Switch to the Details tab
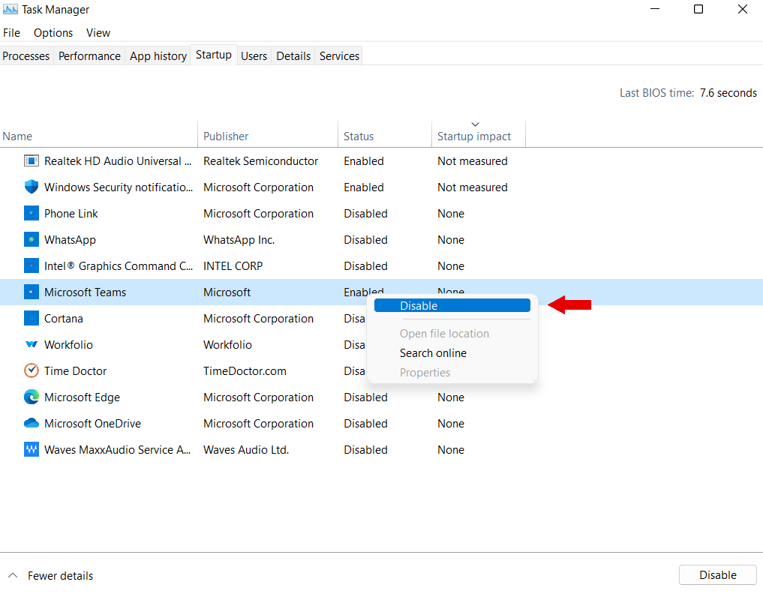Viewport: 763px width, 594px height. coord(293,56)
